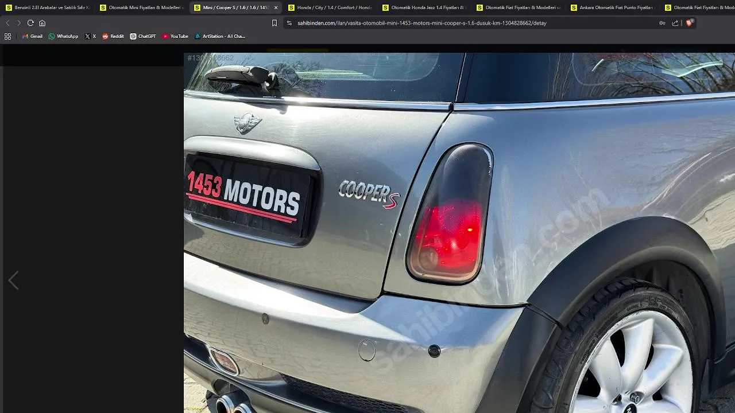
Task: Reload the current page
Action: (30, 23)
